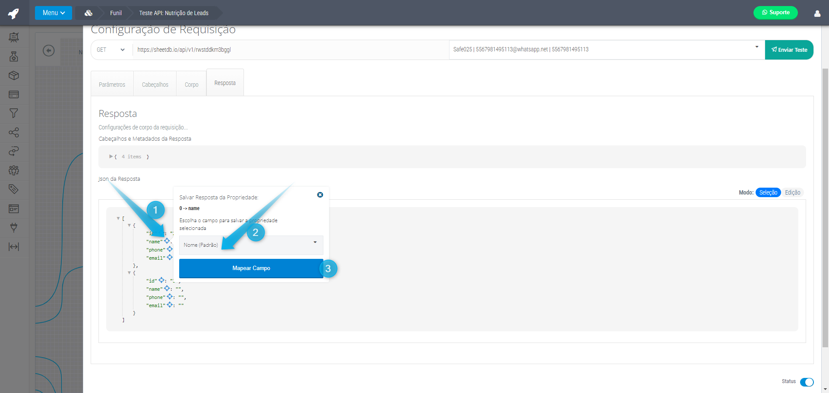Viewport: 829px width, 393px height.
Task: Open the Cabeçalhos tab
Action: pos(155,85)
